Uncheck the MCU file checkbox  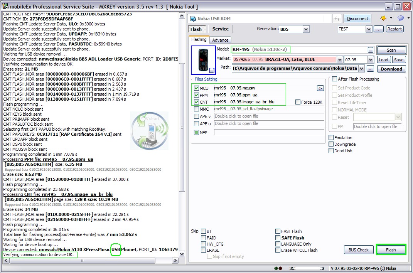(196, 88)
